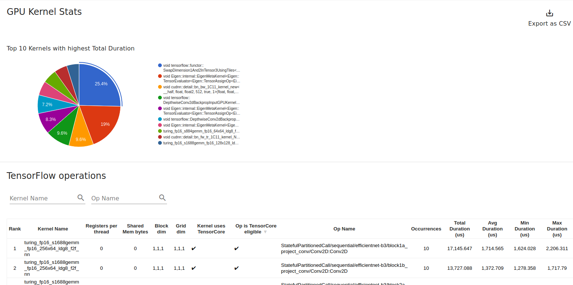Click the Export as CSV download icon
573x285 pixels.
[550, 13]
